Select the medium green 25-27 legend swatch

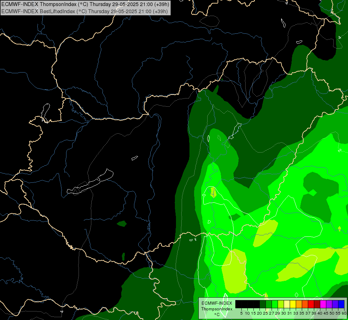coord(269,304)
